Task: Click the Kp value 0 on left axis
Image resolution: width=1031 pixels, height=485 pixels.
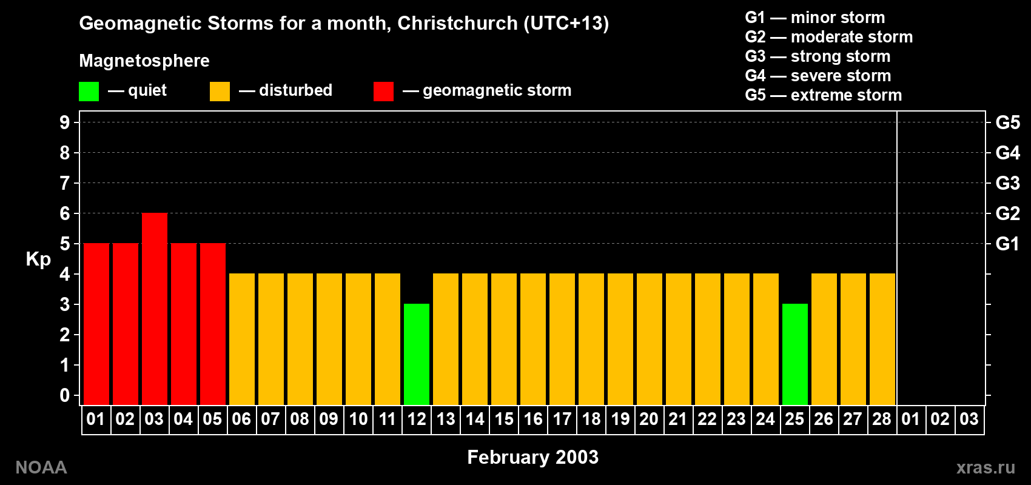Action: (x=65, y=395)
